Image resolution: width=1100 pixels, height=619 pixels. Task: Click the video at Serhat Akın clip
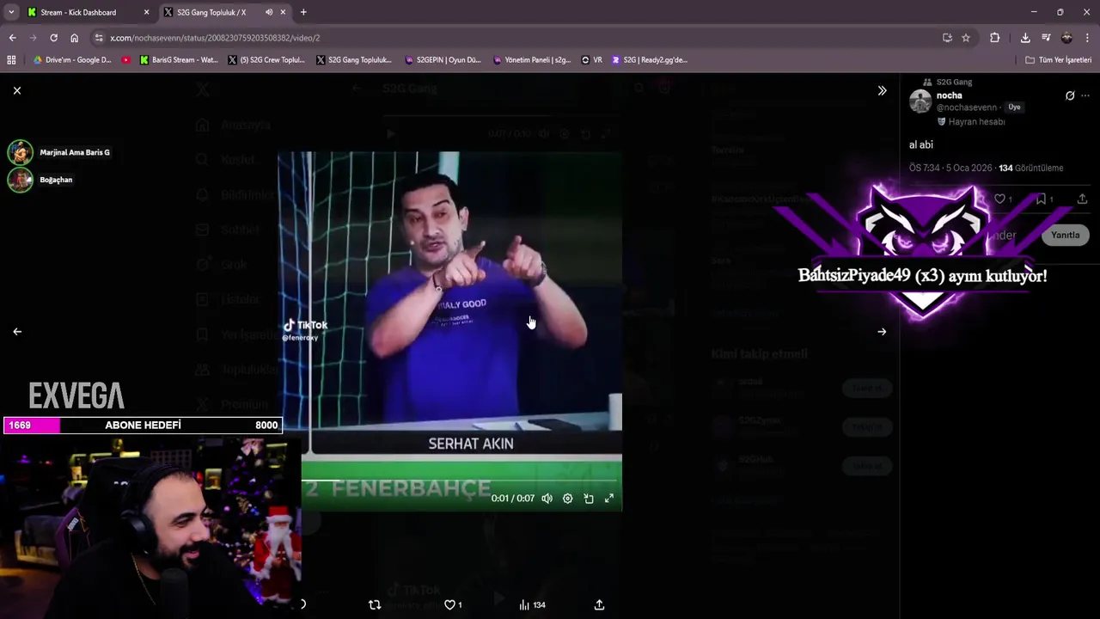click(x=449, y=331)
